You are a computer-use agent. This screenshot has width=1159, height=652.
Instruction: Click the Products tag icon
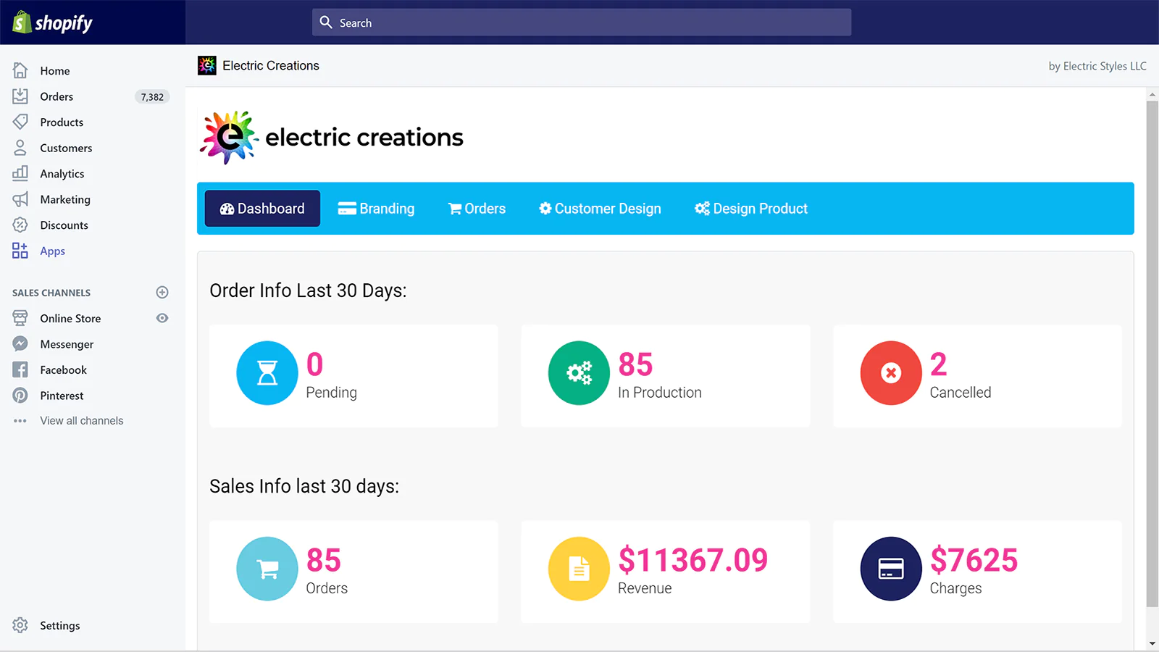pyautogui.click(x=20, y=122)
